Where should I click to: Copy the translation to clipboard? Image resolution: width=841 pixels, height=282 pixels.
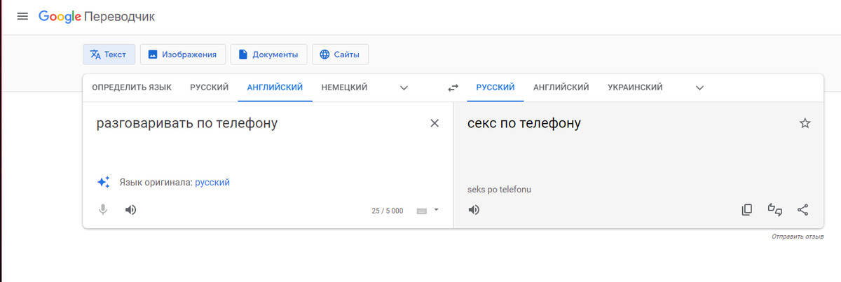coord(747,209)
